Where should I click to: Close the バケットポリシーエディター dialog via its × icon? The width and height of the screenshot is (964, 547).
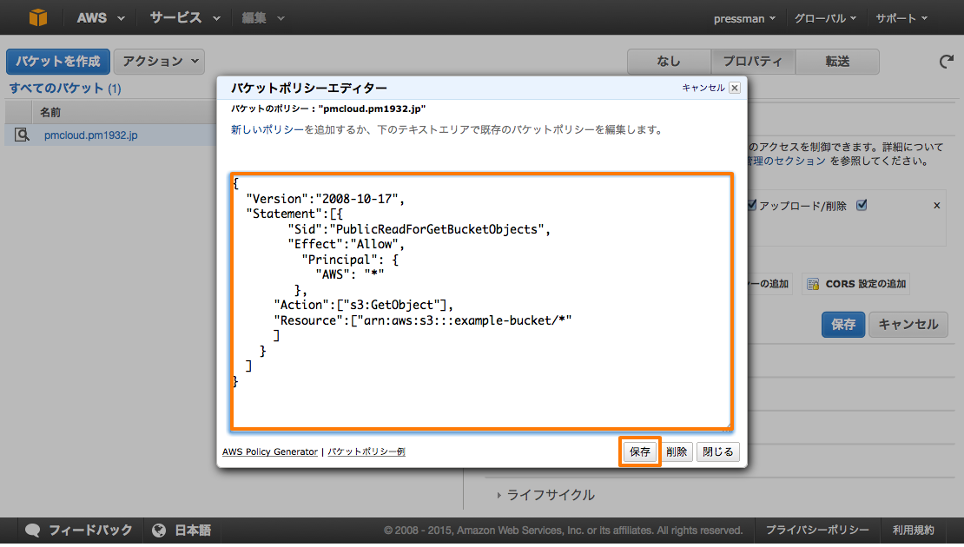(x=735, y=87)
